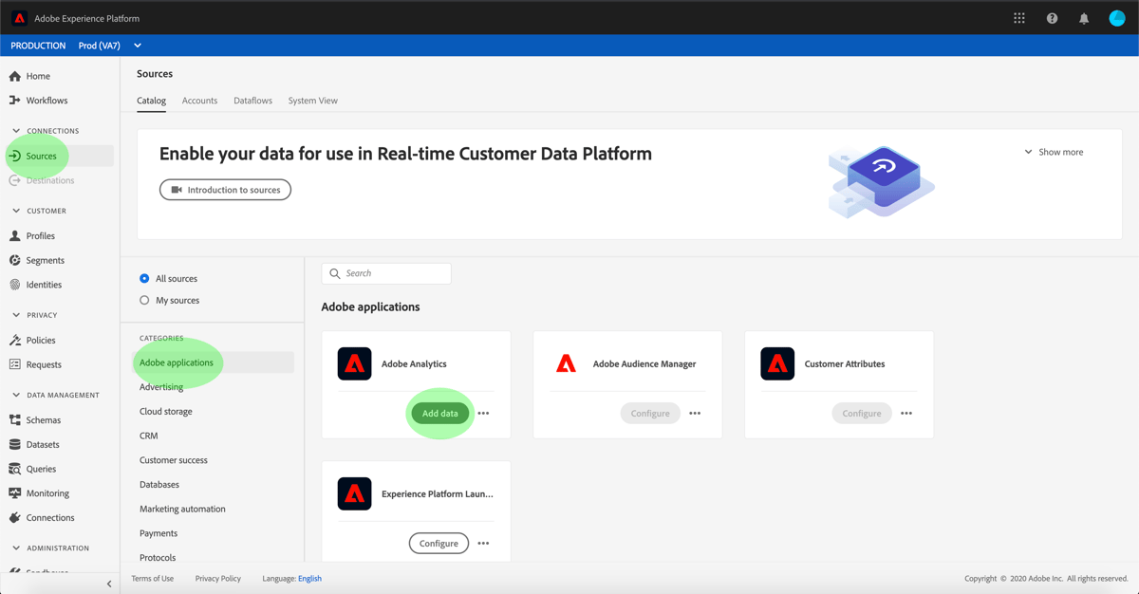Viewport: 1139px width, 594px height.
Task: Select the Segments icon
Action: pos(15,260)
